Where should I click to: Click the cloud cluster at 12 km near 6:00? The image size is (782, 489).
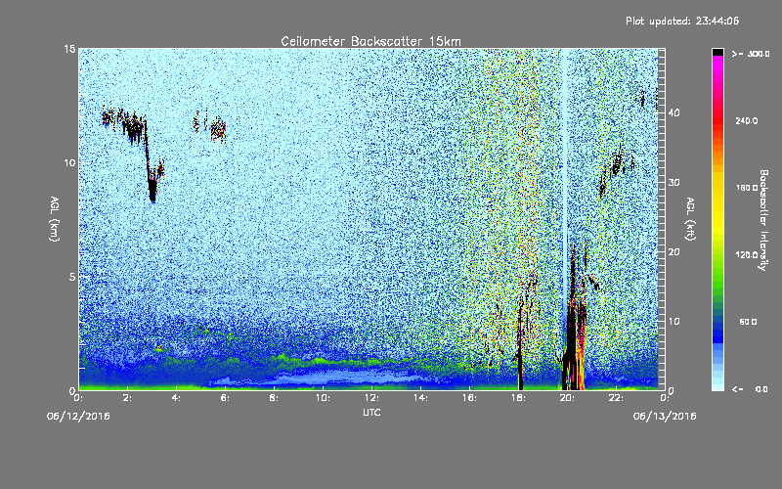pyautogui.click(x=217, y=130)
